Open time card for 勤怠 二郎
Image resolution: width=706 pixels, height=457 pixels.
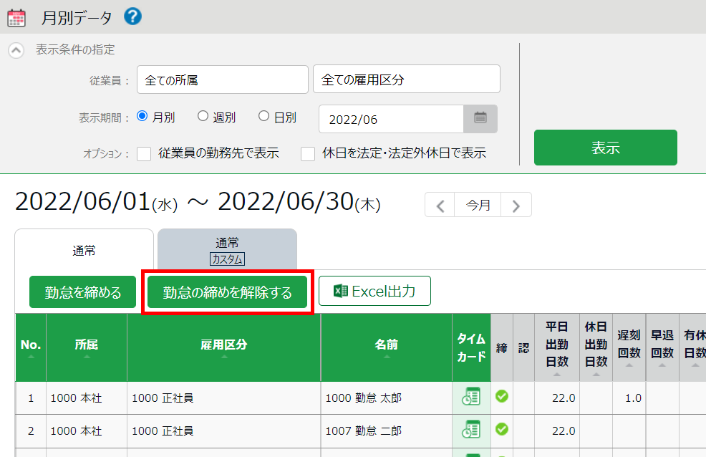click(x=471, y=430)
